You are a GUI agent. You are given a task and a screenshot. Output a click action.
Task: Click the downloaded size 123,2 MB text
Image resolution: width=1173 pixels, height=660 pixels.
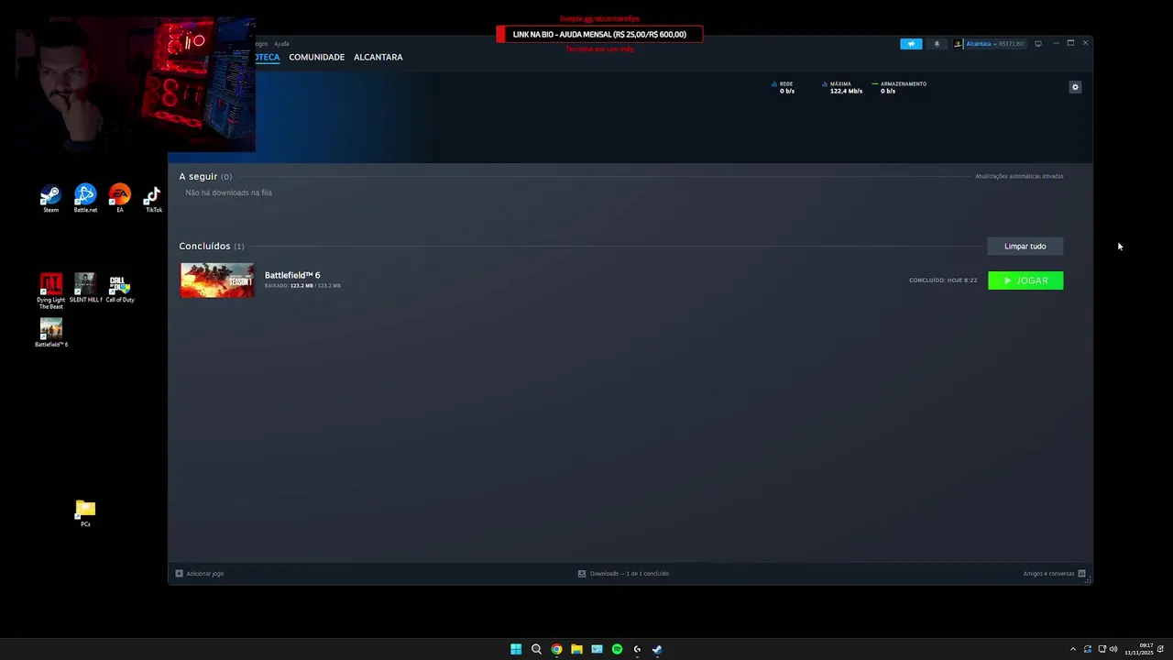click(x=301, y=286)
